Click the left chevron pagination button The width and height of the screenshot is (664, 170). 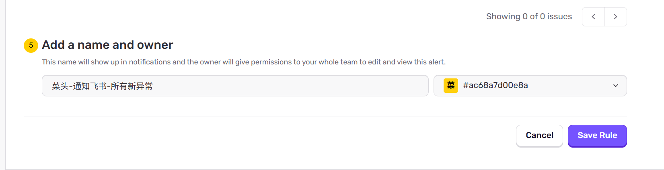click(x=593, y=17)
